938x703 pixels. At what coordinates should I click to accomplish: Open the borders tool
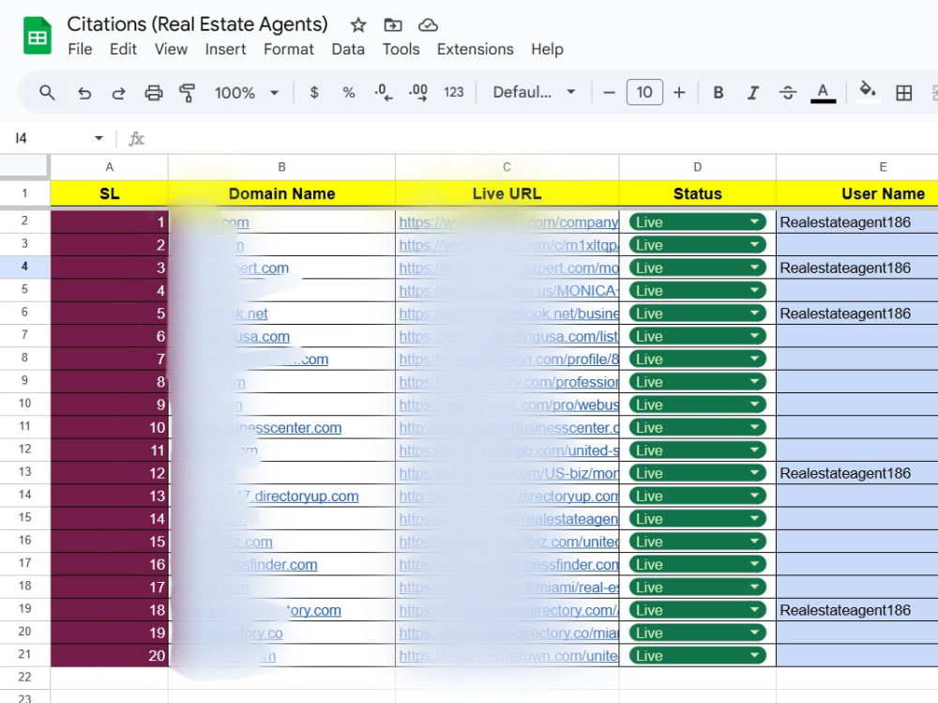point(904,93)
